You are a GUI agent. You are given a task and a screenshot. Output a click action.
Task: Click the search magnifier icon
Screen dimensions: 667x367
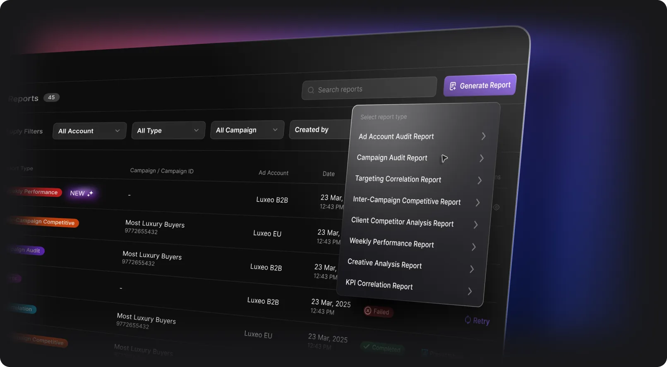click(x=311, y=90)
